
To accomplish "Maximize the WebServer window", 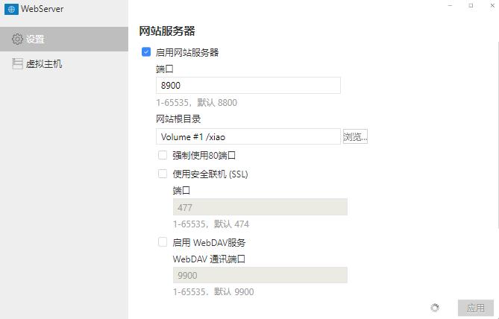I will tap(471, 5).
